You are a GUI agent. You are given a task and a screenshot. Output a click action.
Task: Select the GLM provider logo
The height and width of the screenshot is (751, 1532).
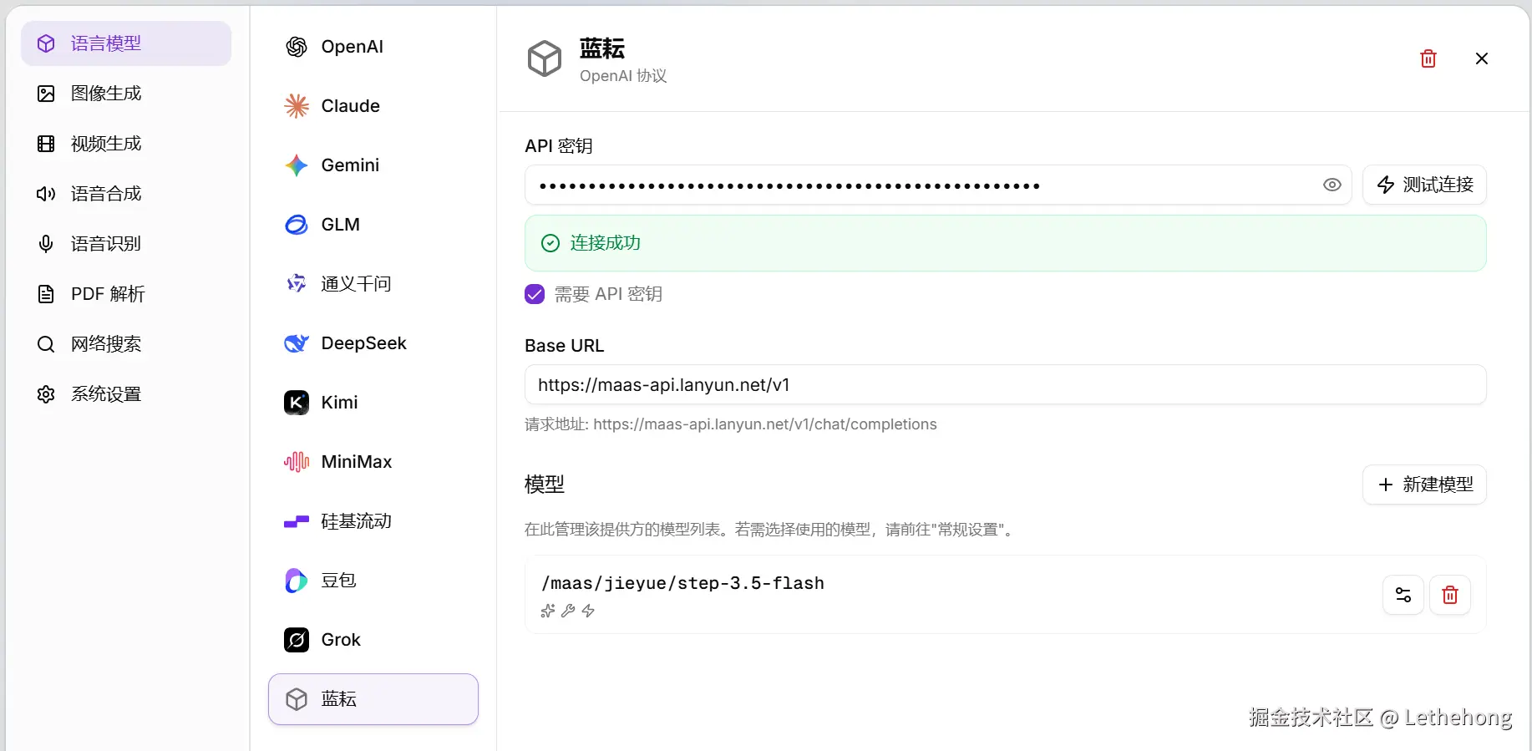pos(297,225)
